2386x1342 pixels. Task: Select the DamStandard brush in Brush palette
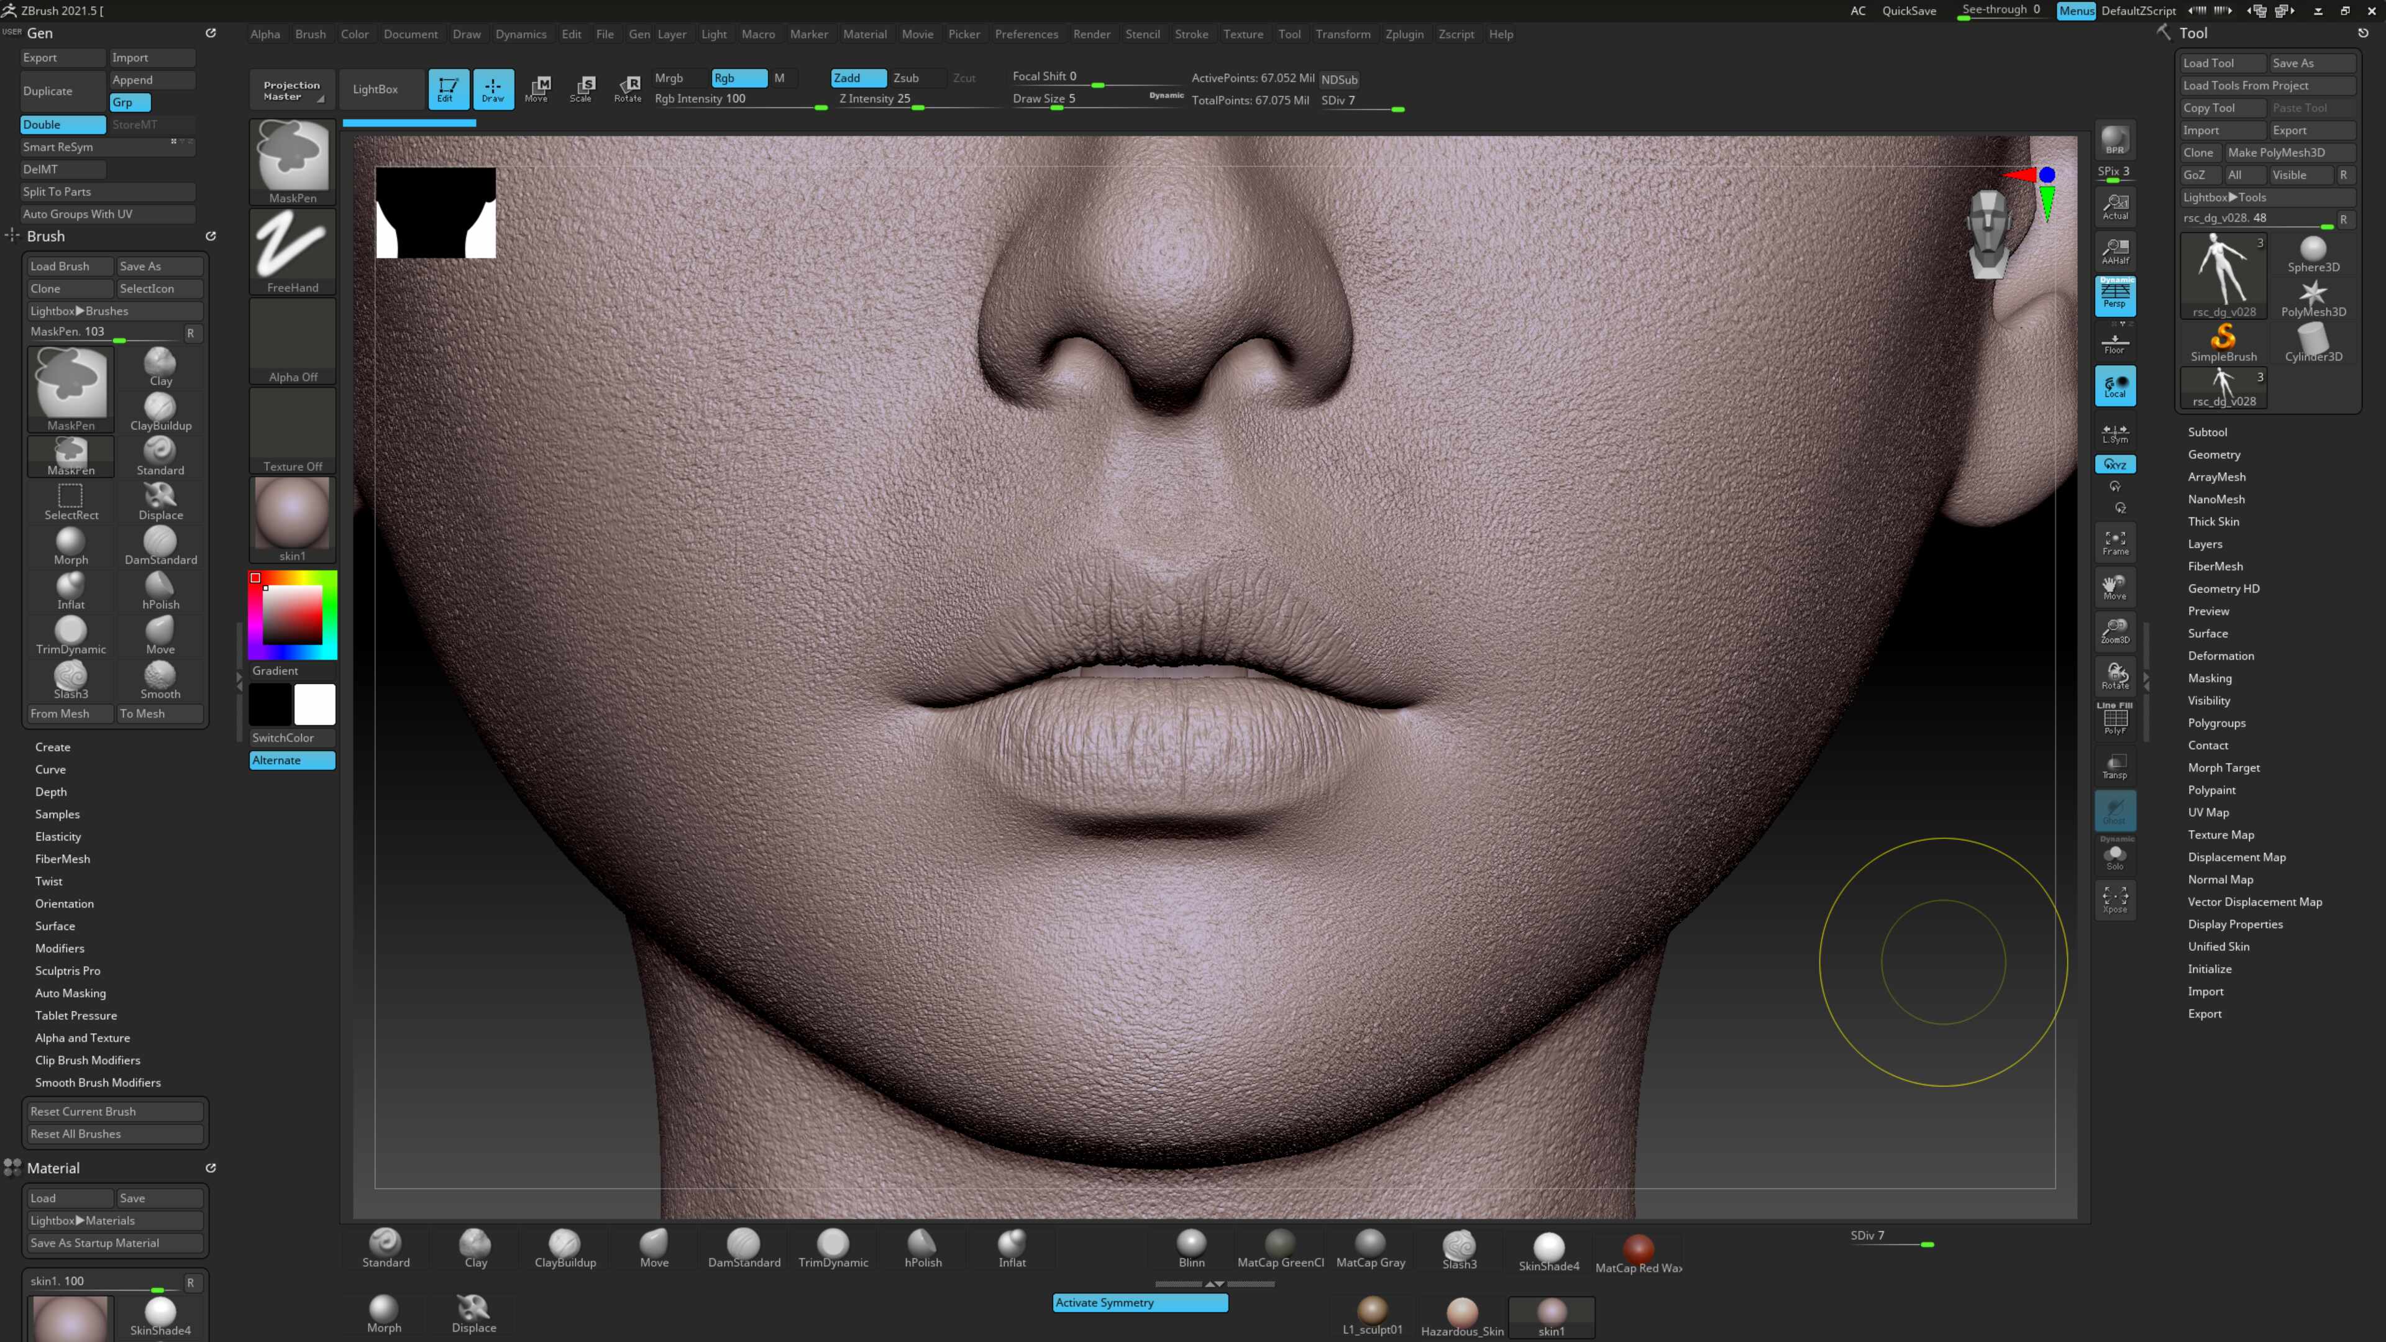(x=160, y=545)
